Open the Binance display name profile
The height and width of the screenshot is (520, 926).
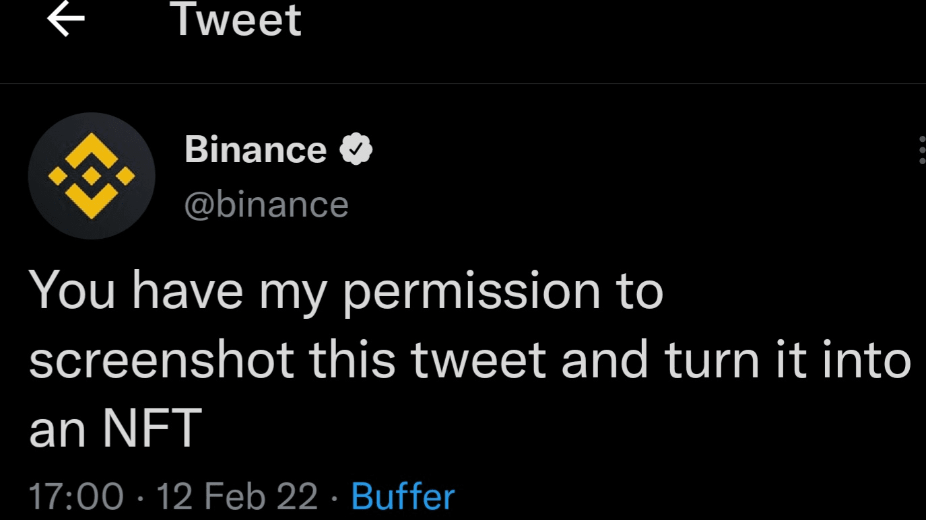[255, 149]
